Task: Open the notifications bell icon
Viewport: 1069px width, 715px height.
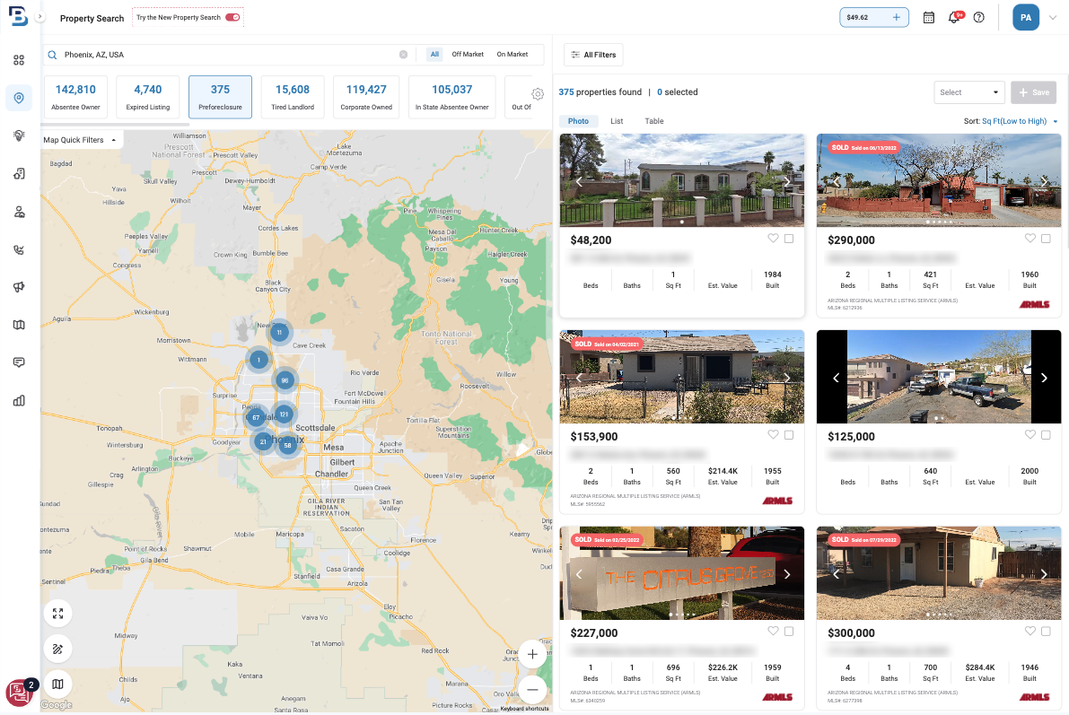Action: coord(954,18)
